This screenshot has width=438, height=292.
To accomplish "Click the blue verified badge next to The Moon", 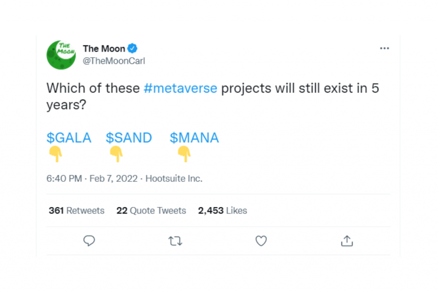I will [x=133, y=48].
